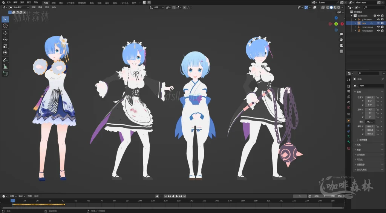
Task: Select the Measure tool
Action: pos(5,66)
